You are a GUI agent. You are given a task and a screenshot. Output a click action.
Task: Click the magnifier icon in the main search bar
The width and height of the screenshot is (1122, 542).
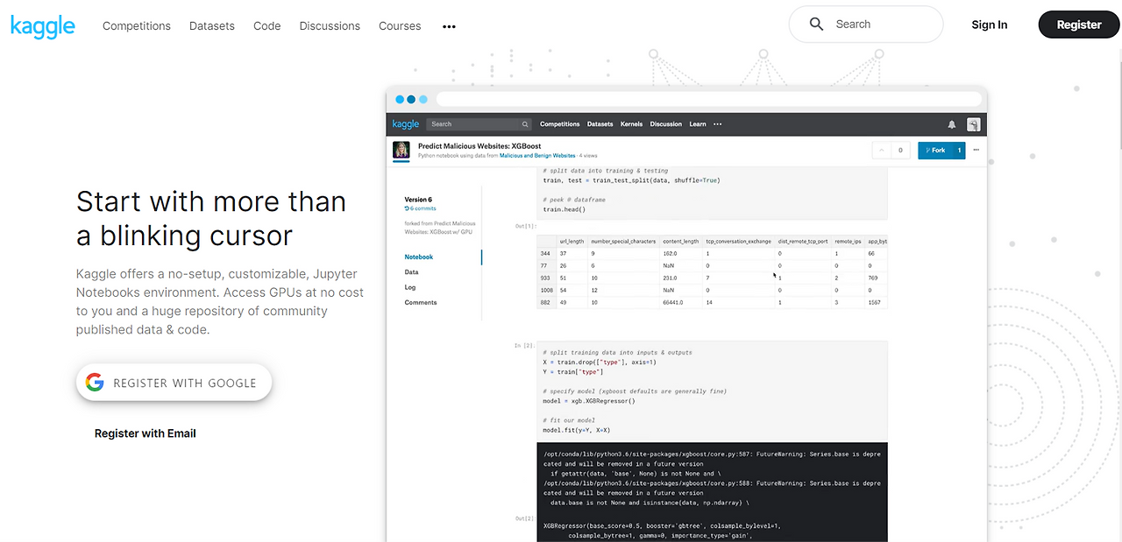[x=816, y=24]
